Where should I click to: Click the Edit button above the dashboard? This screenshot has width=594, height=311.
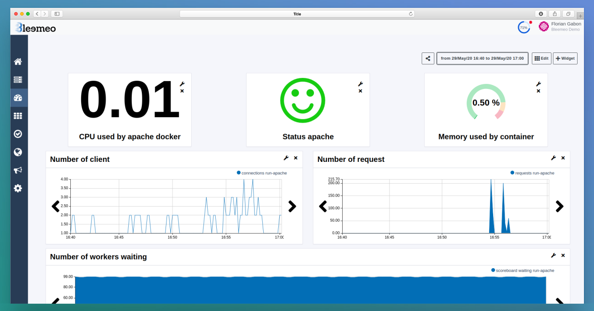click(541, 58)
